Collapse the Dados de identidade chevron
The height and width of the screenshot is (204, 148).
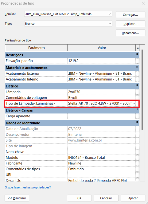[x=137, y=122]
